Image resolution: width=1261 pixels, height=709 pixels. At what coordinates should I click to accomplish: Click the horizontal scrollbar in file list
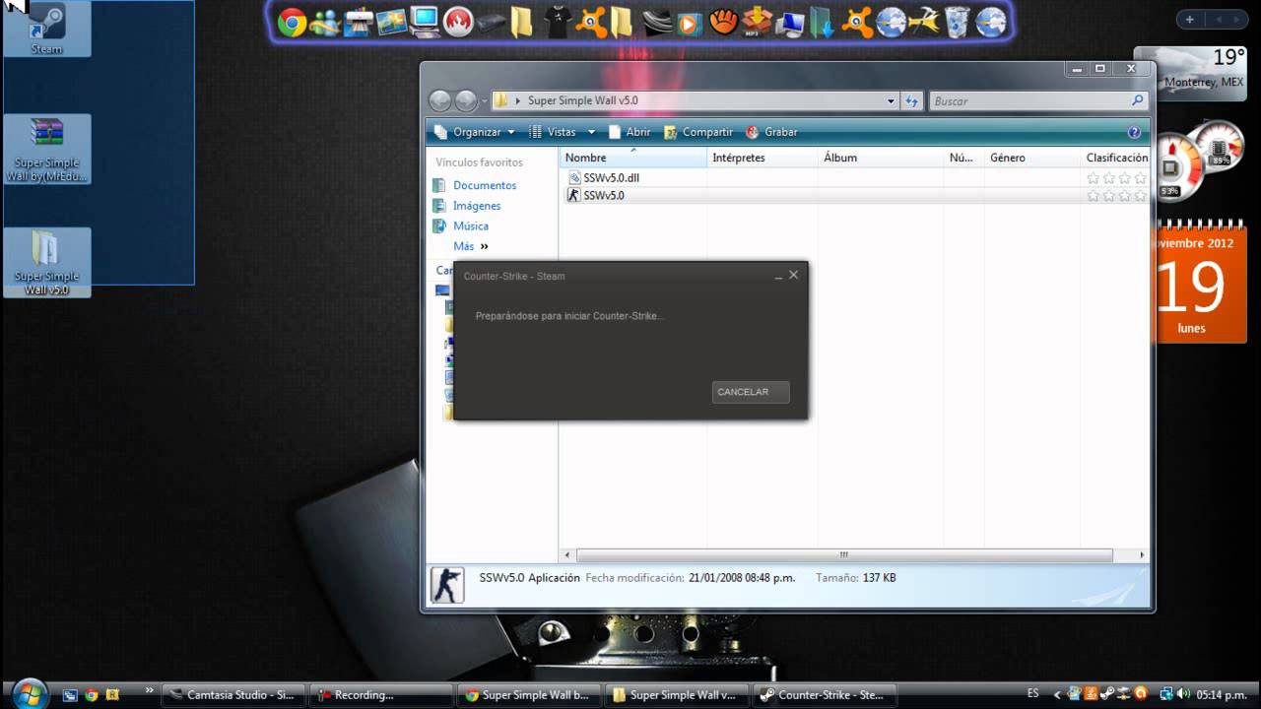tap(844, 555)
